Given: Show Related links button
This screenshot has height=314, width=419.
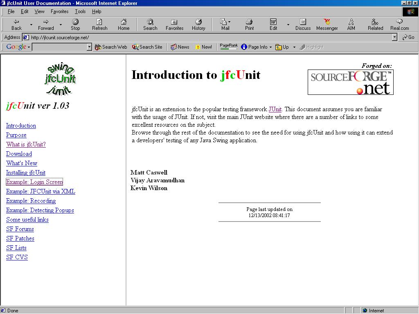Looking at the screenshot, I should (x=375, y=25).
